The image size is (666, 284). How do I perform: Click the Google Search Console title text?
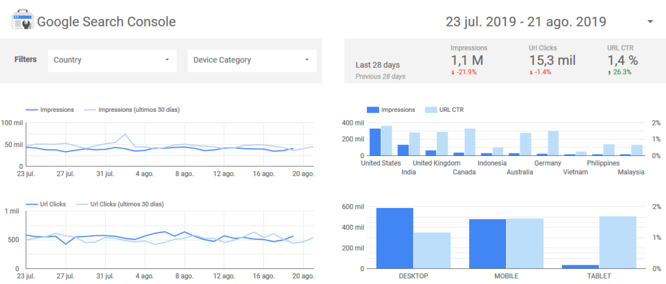tap(107, 21)
